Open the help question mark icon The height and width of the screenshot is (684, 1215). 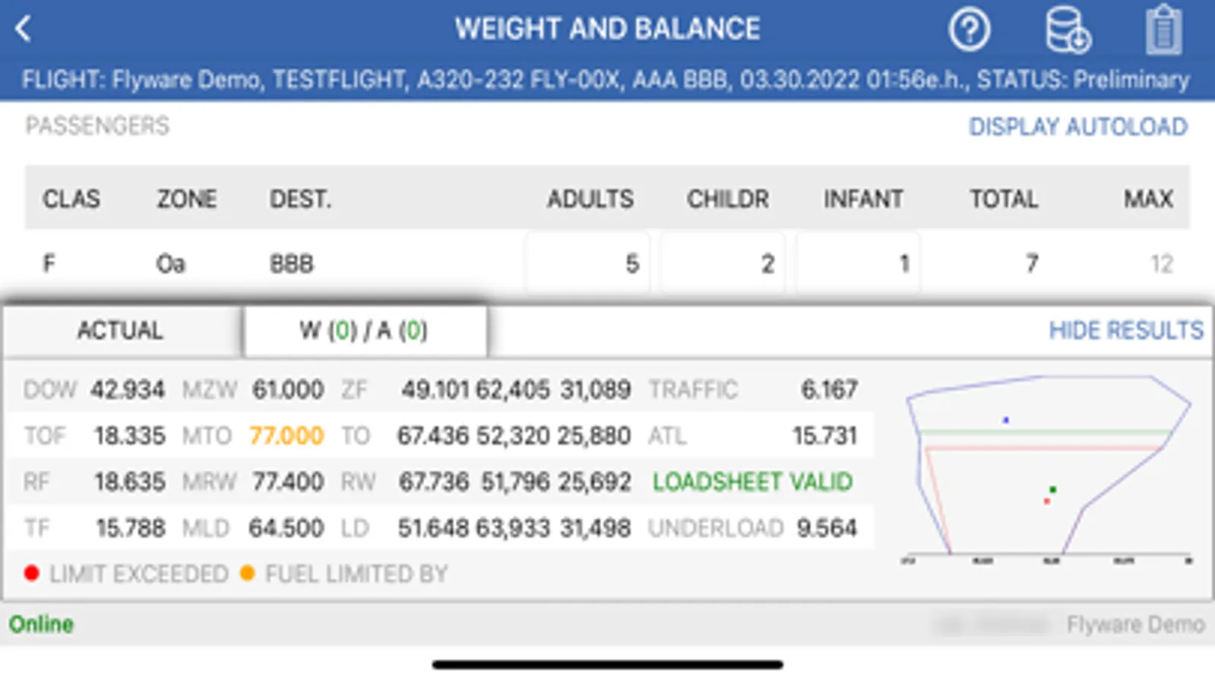[969, 30]
